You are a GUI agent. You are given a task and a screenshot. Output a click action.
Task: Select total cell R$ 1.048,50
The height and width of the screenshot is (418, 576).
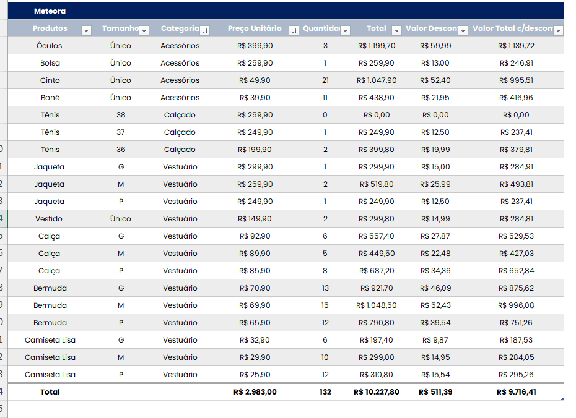pos(377,305)
